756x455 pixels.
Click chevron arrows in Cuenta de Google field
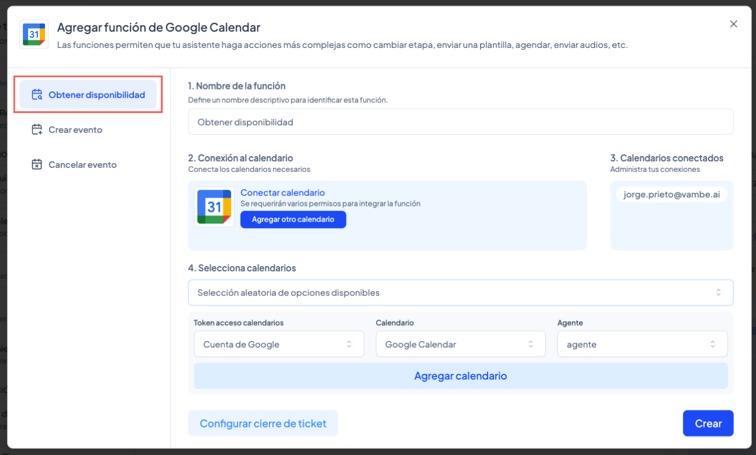coord(349,344)
